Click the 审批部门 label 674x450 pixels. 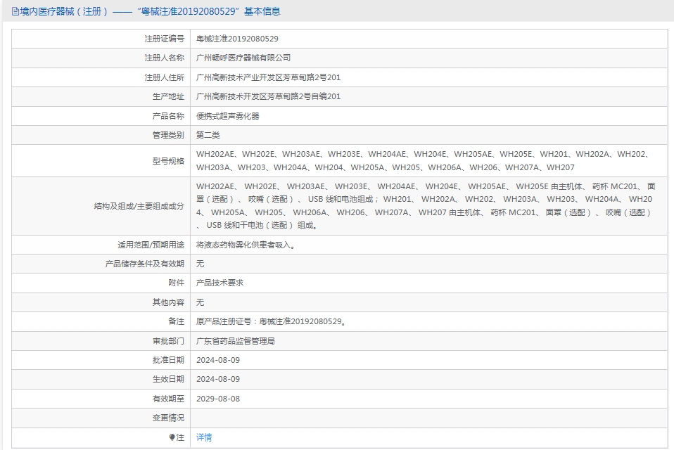168,341
